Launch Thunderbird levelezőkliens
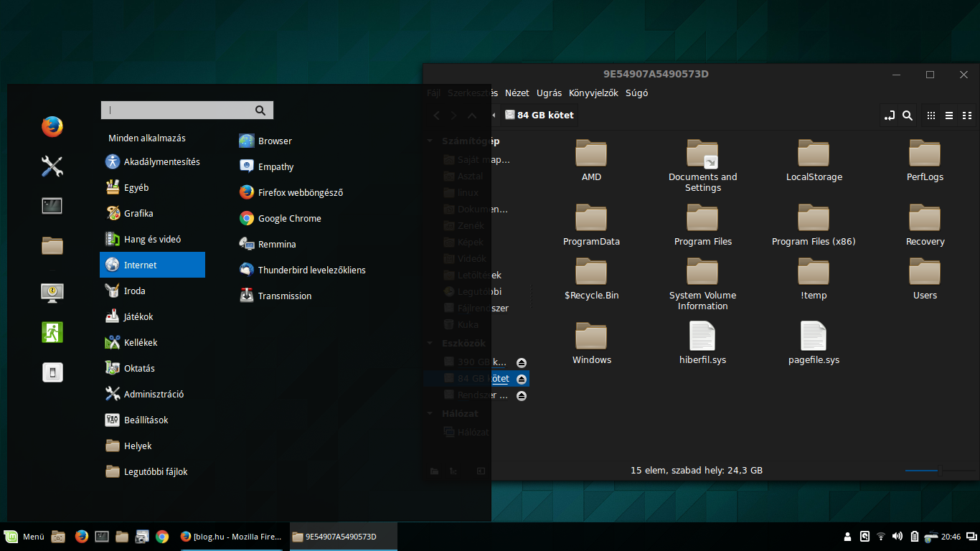 tap(303, 270)
